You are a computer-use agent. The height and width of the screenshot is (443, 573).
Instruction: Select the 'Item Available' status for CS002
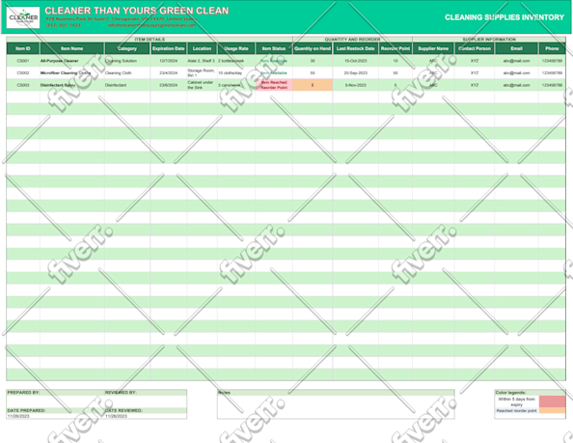pos(274,72)
